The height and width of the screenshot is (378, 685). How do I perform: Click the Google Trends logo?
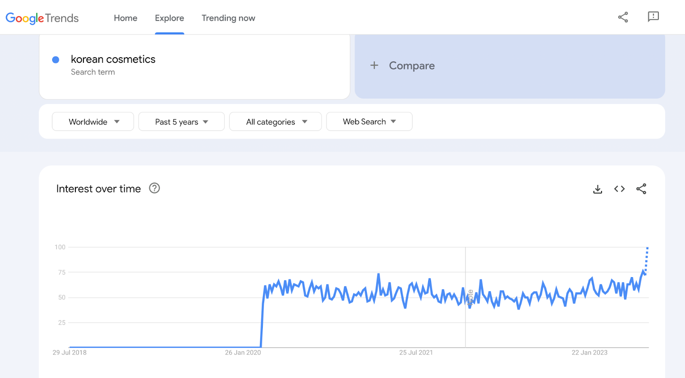tap(42, 18)
